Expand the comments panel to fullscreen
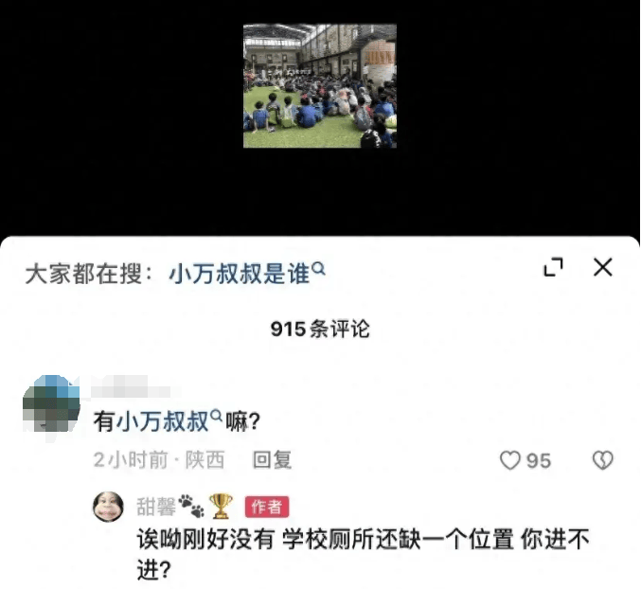This screenshot has width=641, height=589. click(554, 267)
